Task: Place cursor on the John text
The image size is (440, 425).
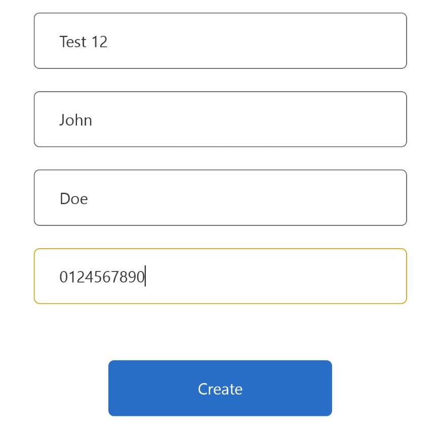Action: [x=75, y=121]
